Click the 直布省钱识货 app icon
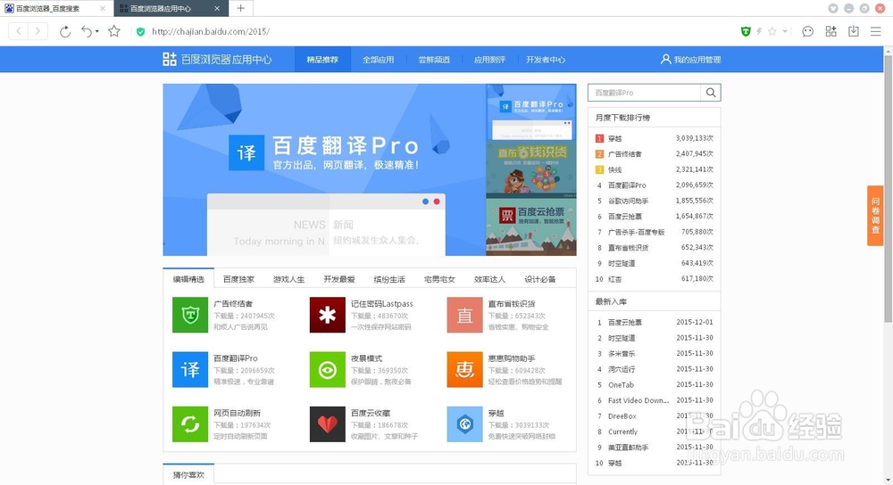The image size is (893, 485). click(464, 315)
